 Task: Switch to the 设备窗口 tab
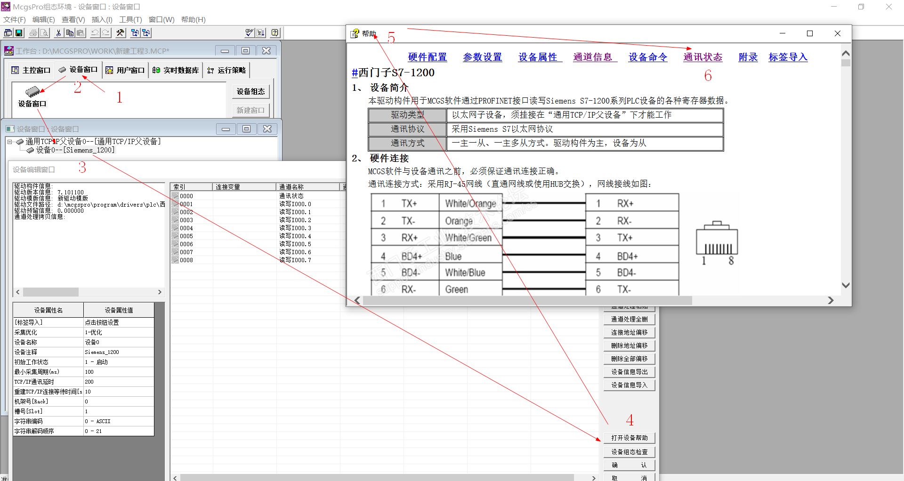coord(78,70)
